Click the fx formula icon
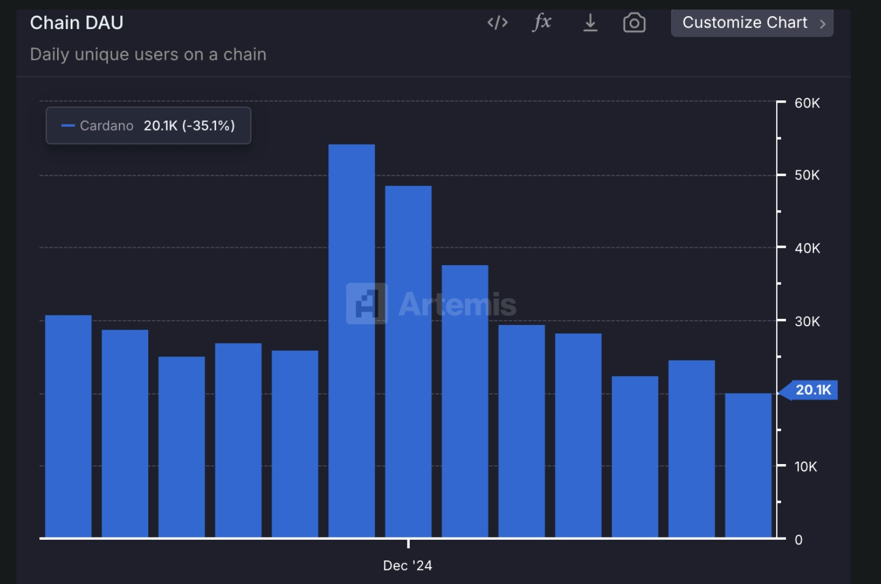The width and height of the screenshot is (881, 584). click(542, 22)
